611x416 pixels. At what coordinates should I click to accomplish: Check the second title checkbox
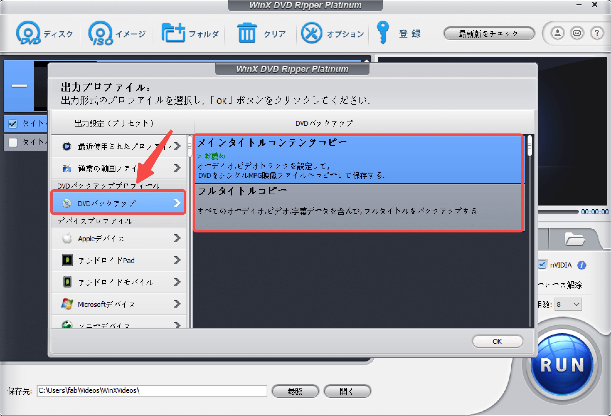coord(13,143)
